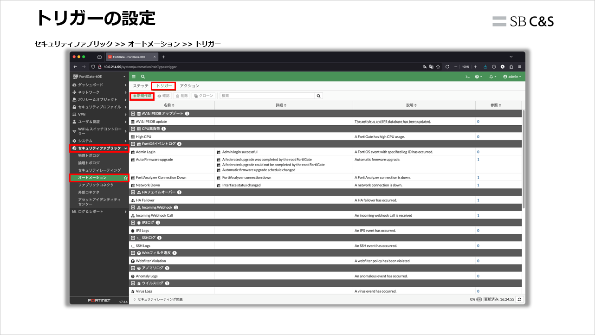Open ログ＆レポート in the sidebar
Image resolution: width=595 pixels, height=335 pixels.
(x=99, y=212)
